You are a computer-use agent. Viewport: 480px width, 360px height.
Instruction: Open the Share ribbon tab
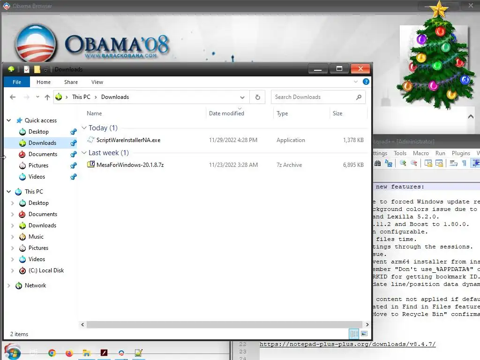[x=71, y=82]
